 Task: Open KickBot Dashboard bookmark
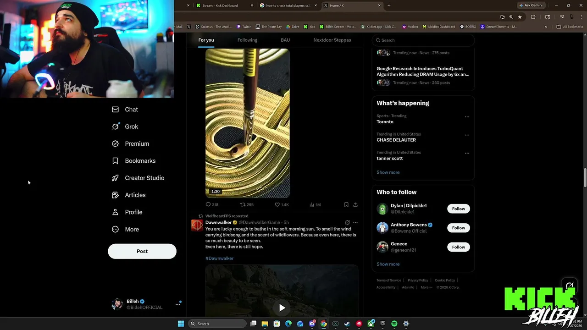pyautogui.click(x=438, y=27)
